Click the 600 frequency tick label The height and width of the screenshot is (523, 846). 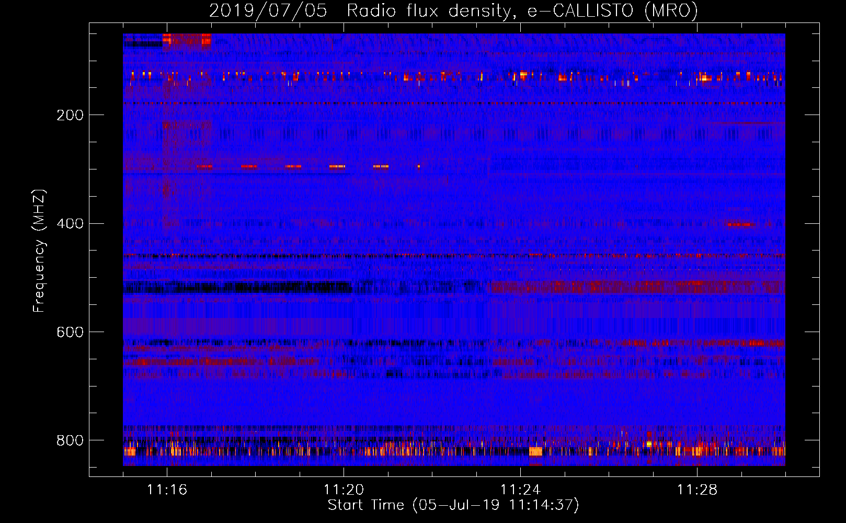70,333
